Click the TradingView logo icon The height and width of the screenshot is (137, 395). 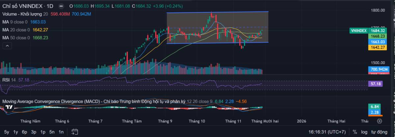pos(10,107)
